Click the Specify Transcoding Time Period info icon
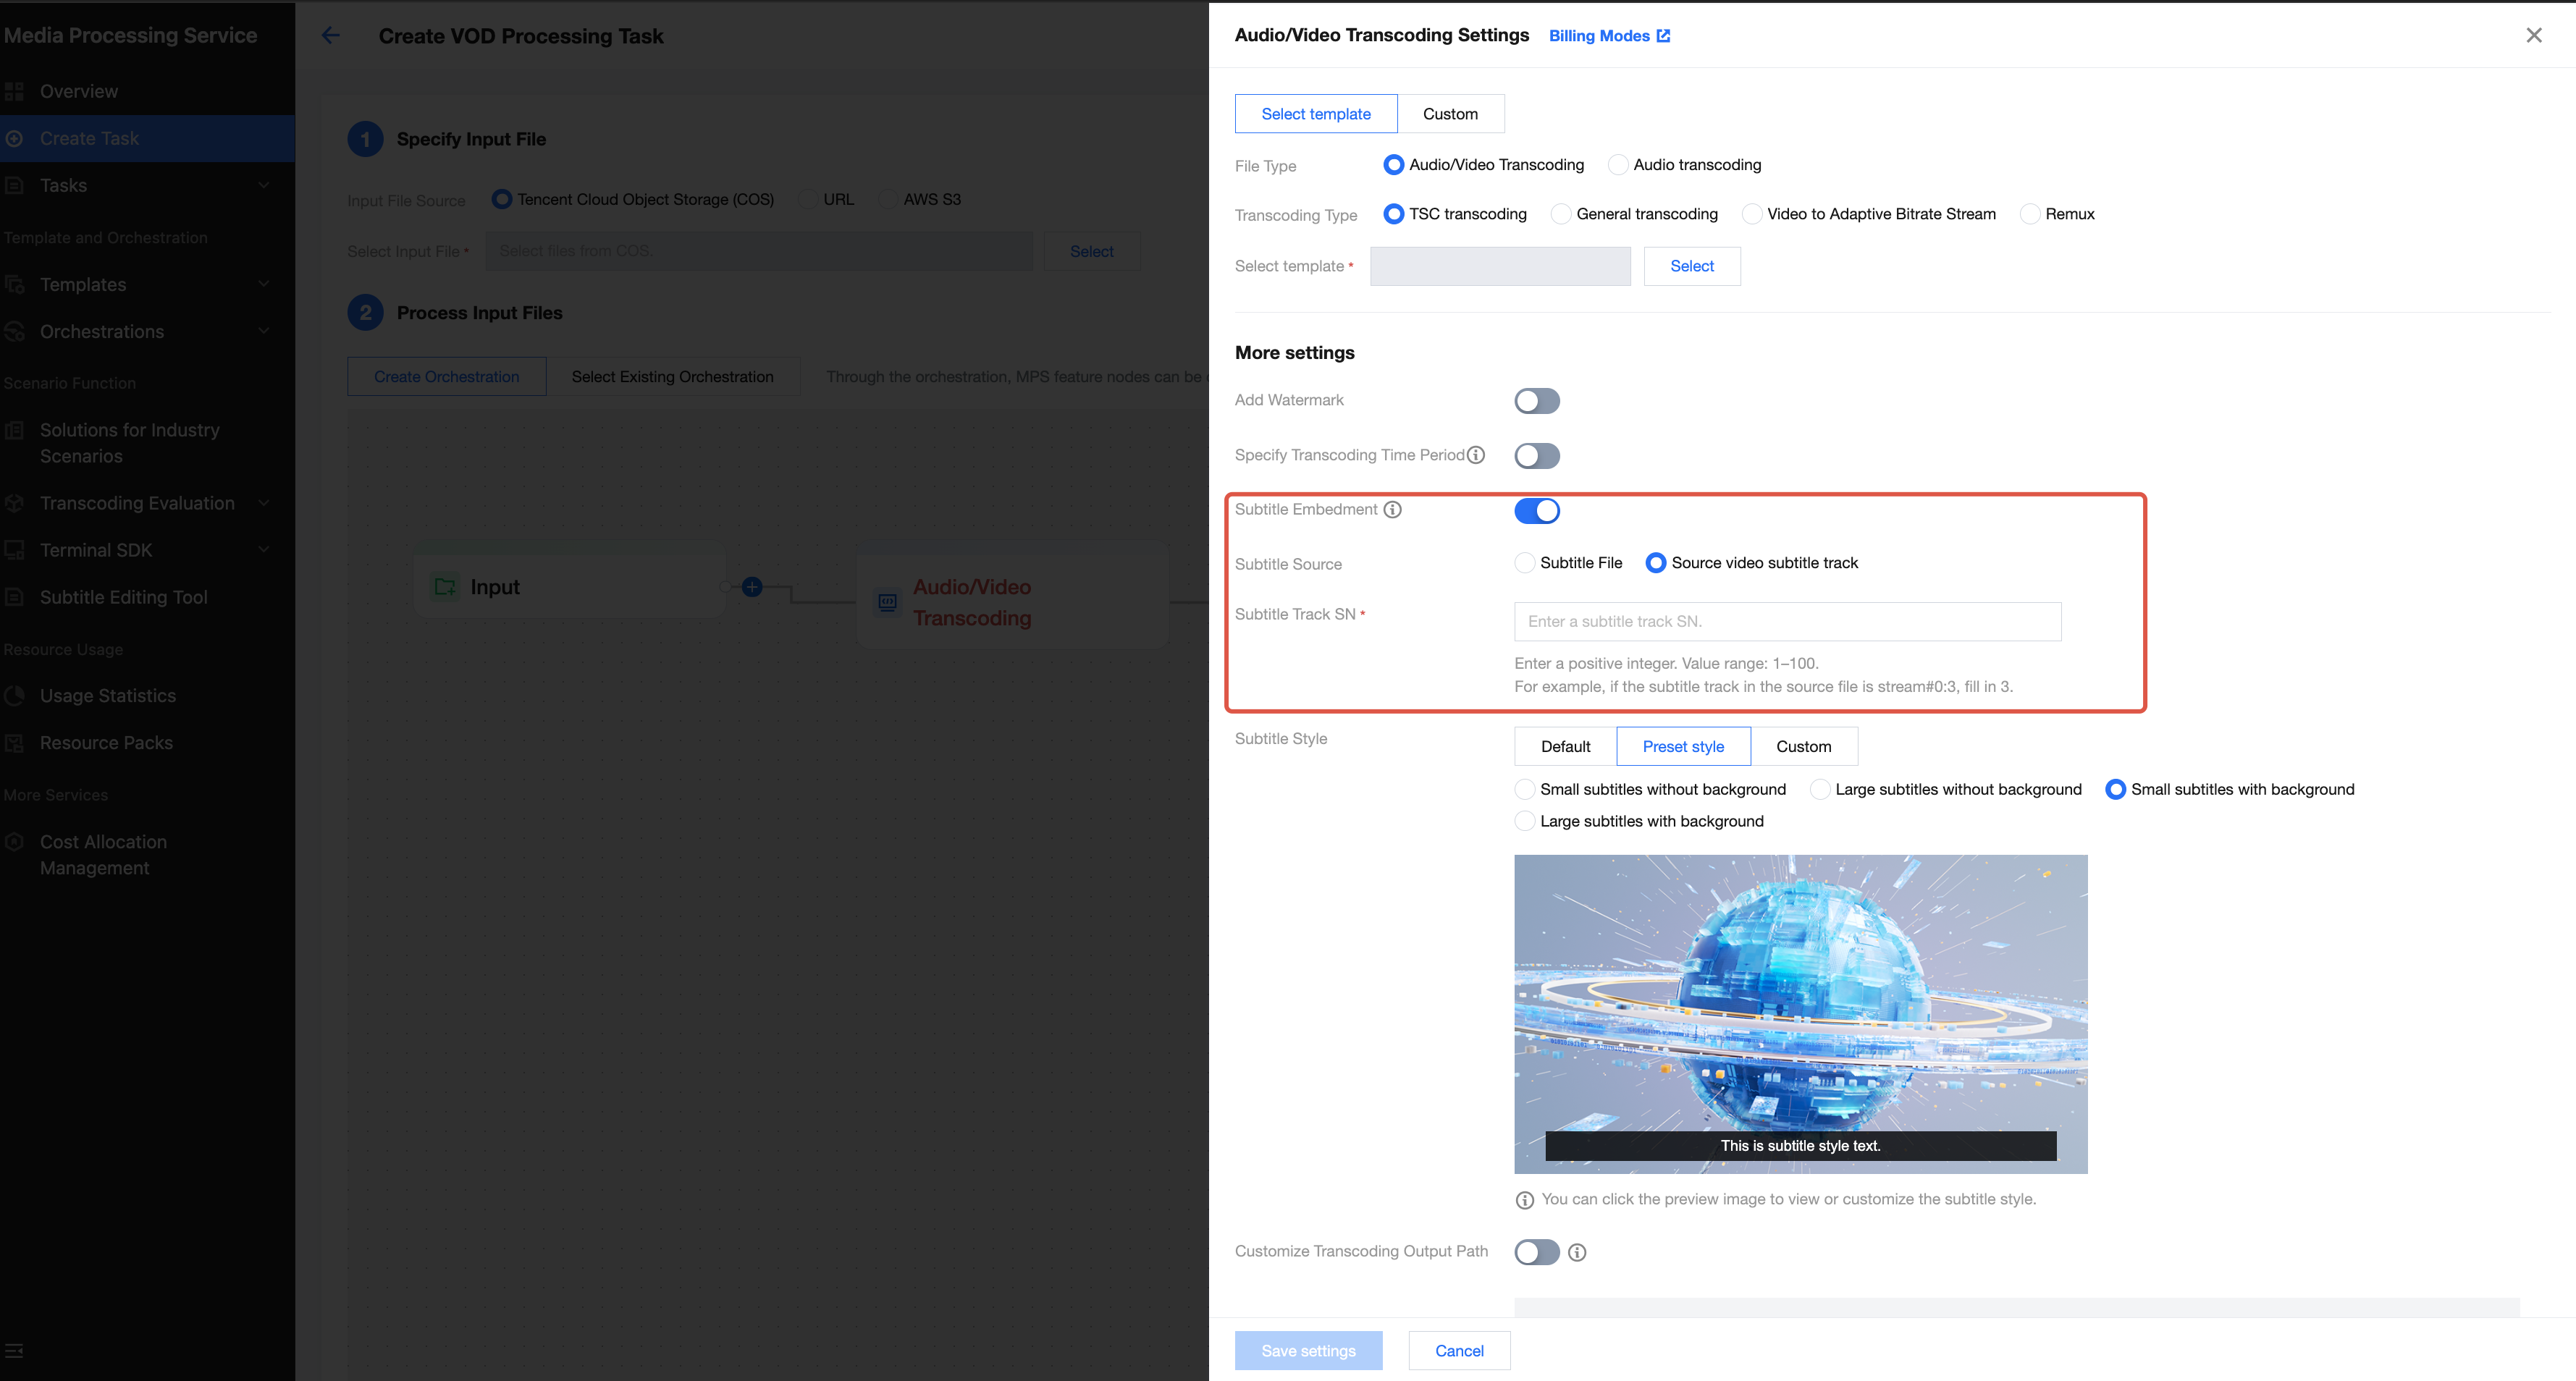The image size is (2576, 1381). click(x=1476, y=455)
